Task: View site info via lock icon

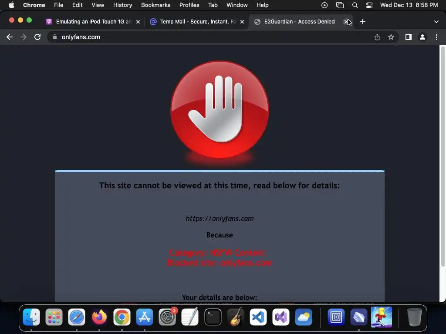Action: tap(55, 37)
